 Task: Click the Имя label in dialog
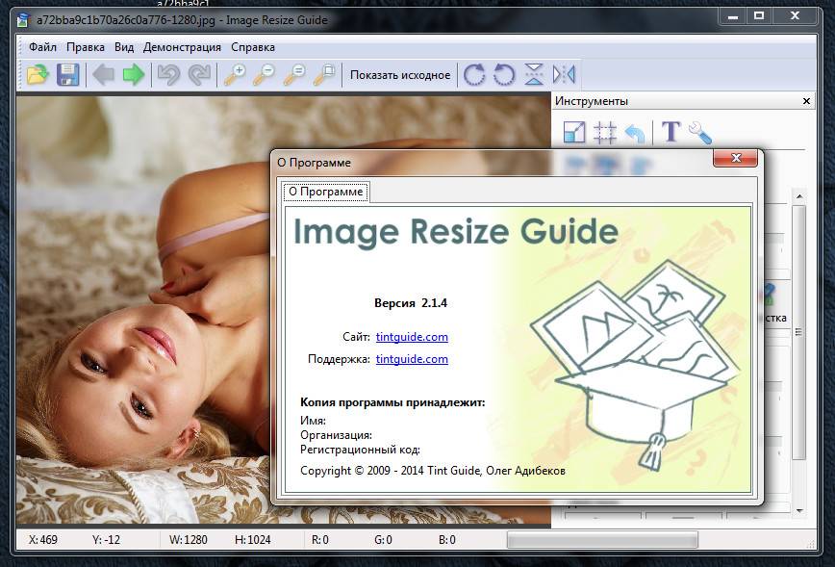(x=314, y=421)
